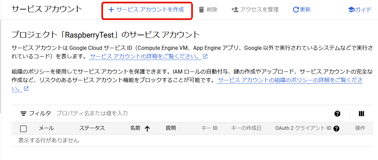Focus the プロパティ名または値を入力 filter field
The width and height of the screenshot is (378, 160).
92,113
